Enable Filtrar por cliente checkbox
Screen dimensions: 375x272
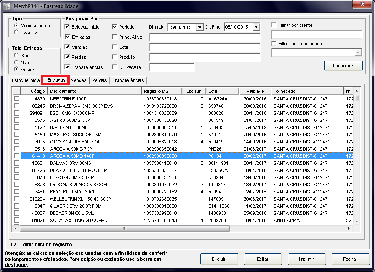[274, 25]
